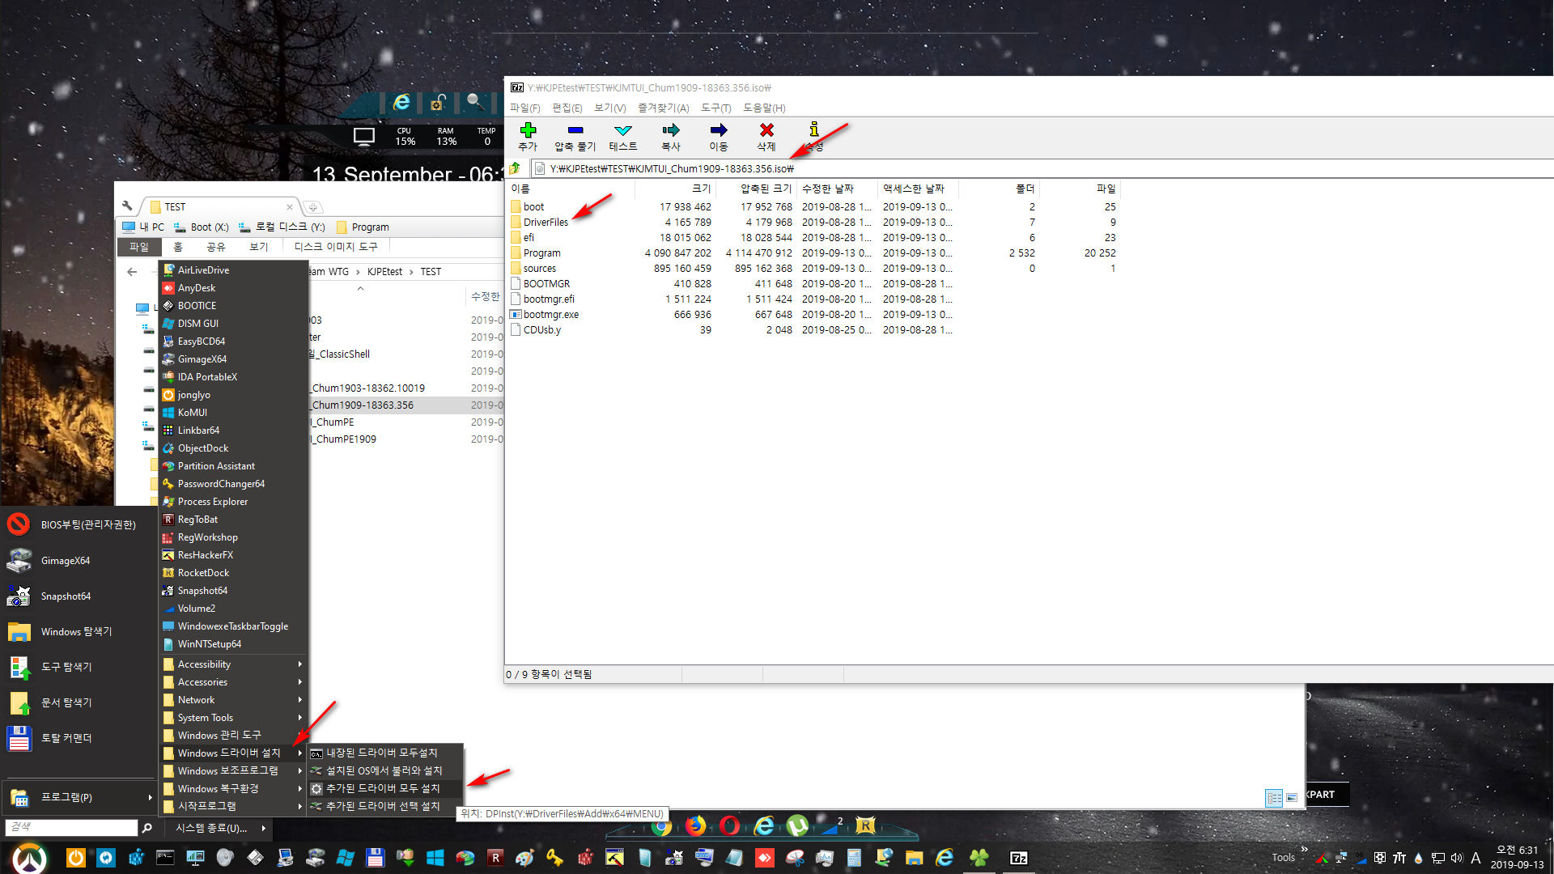Click the green Add (추가) button in 7-Zip
1554x874 pixels.
[x=528, y=136]
